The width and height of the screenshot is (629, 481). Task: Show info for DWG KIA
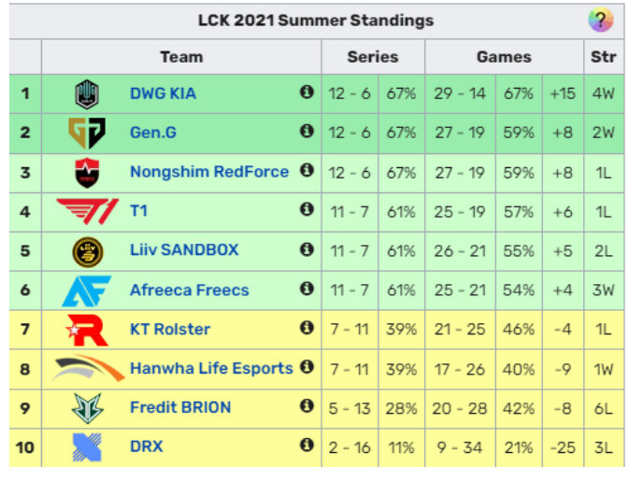(306, 92)
